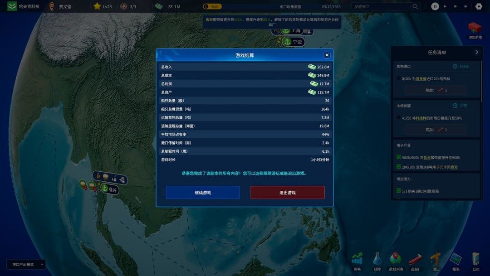Click the 香港繁荣度 notification banner
The width and height of the screenshot is (490, 276).
point(272,22)
